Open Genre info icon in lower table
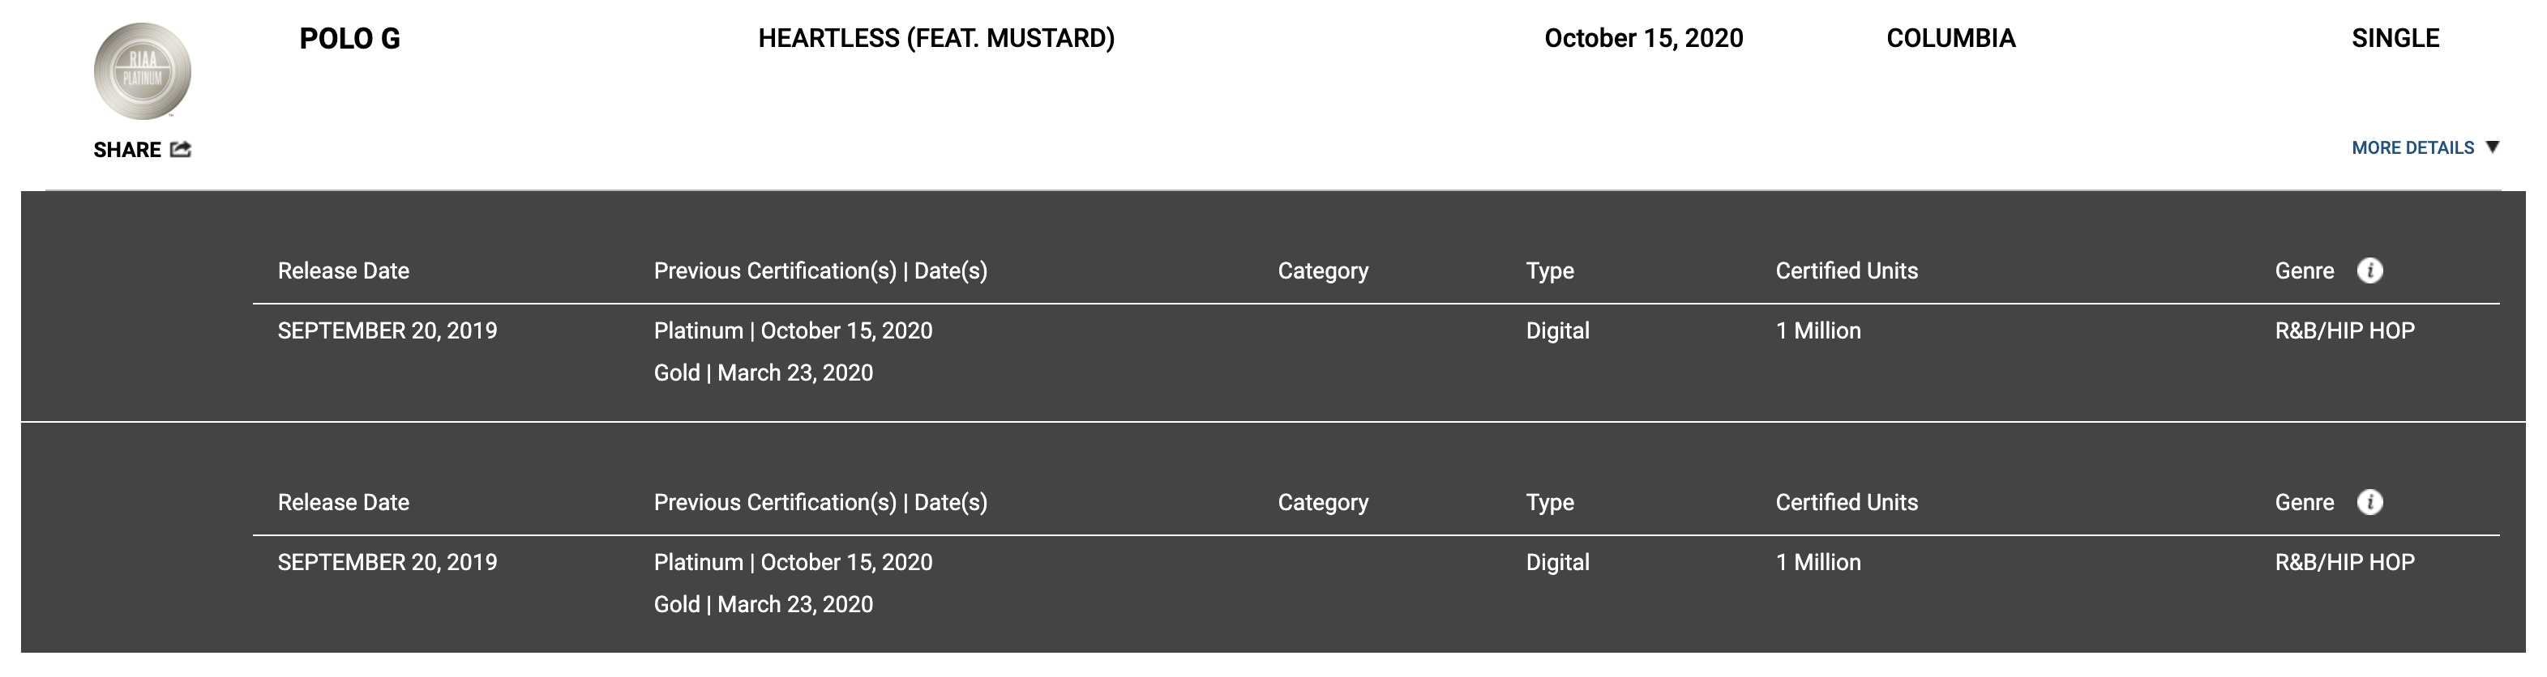Viewport: 2547px width, 677px height. coord(2369,502)
